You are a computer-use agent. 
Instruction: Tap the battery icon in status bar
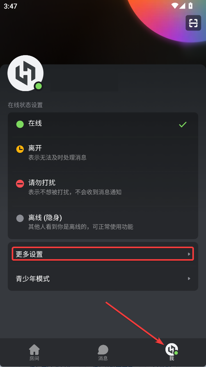click(x=190, y=5)
